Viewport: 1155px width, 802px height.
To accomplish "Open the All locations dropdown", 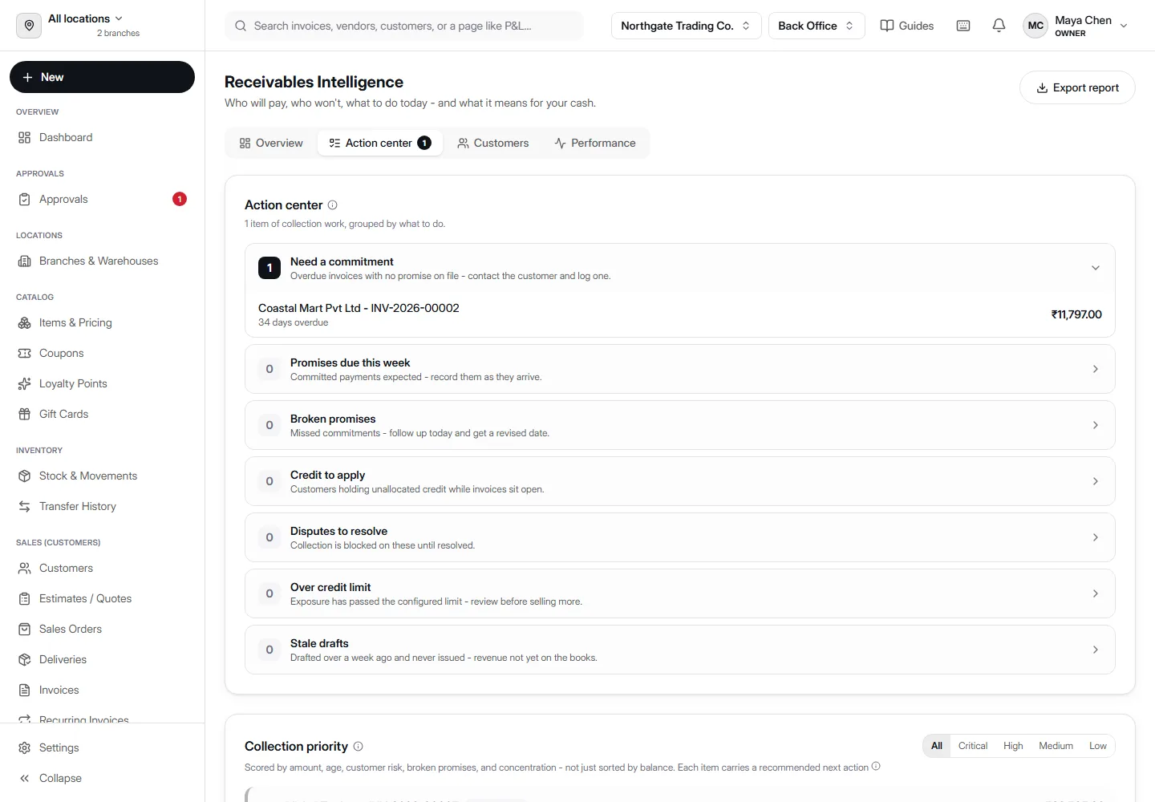I will pyautogui.click(x=86, y=19).
